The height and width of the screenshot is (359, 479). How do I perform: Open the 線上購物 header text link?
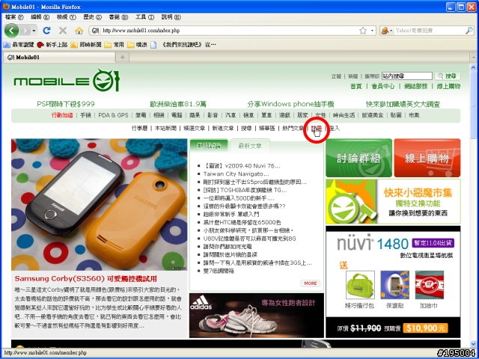448,87
